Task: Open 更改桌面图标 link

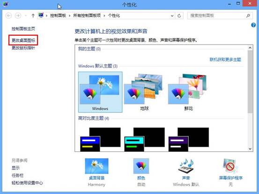Action: click(x=23, y=40)
